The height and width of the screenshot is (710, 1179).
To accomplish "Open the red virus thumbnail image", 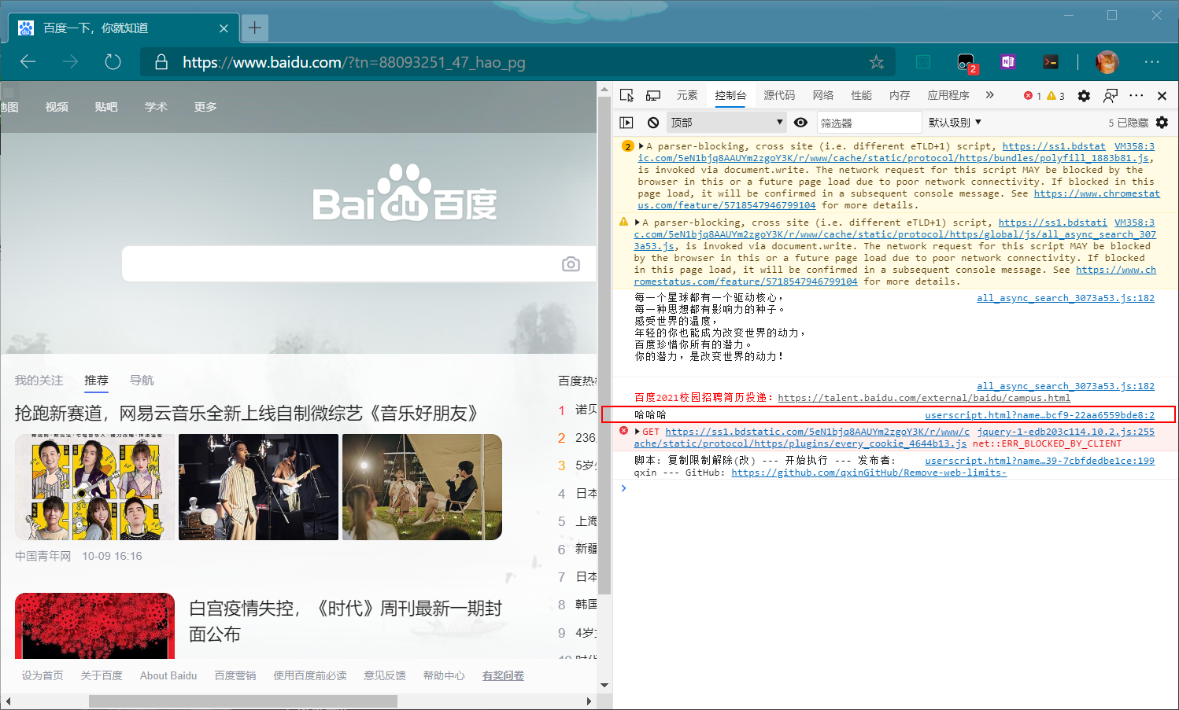I will tap(94, 626).
